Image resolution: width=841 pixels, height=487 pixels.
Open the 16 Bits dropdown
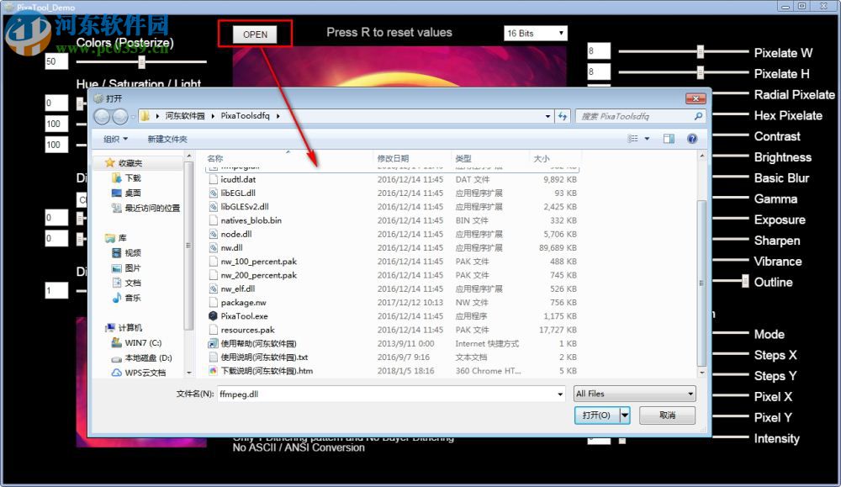535,33
